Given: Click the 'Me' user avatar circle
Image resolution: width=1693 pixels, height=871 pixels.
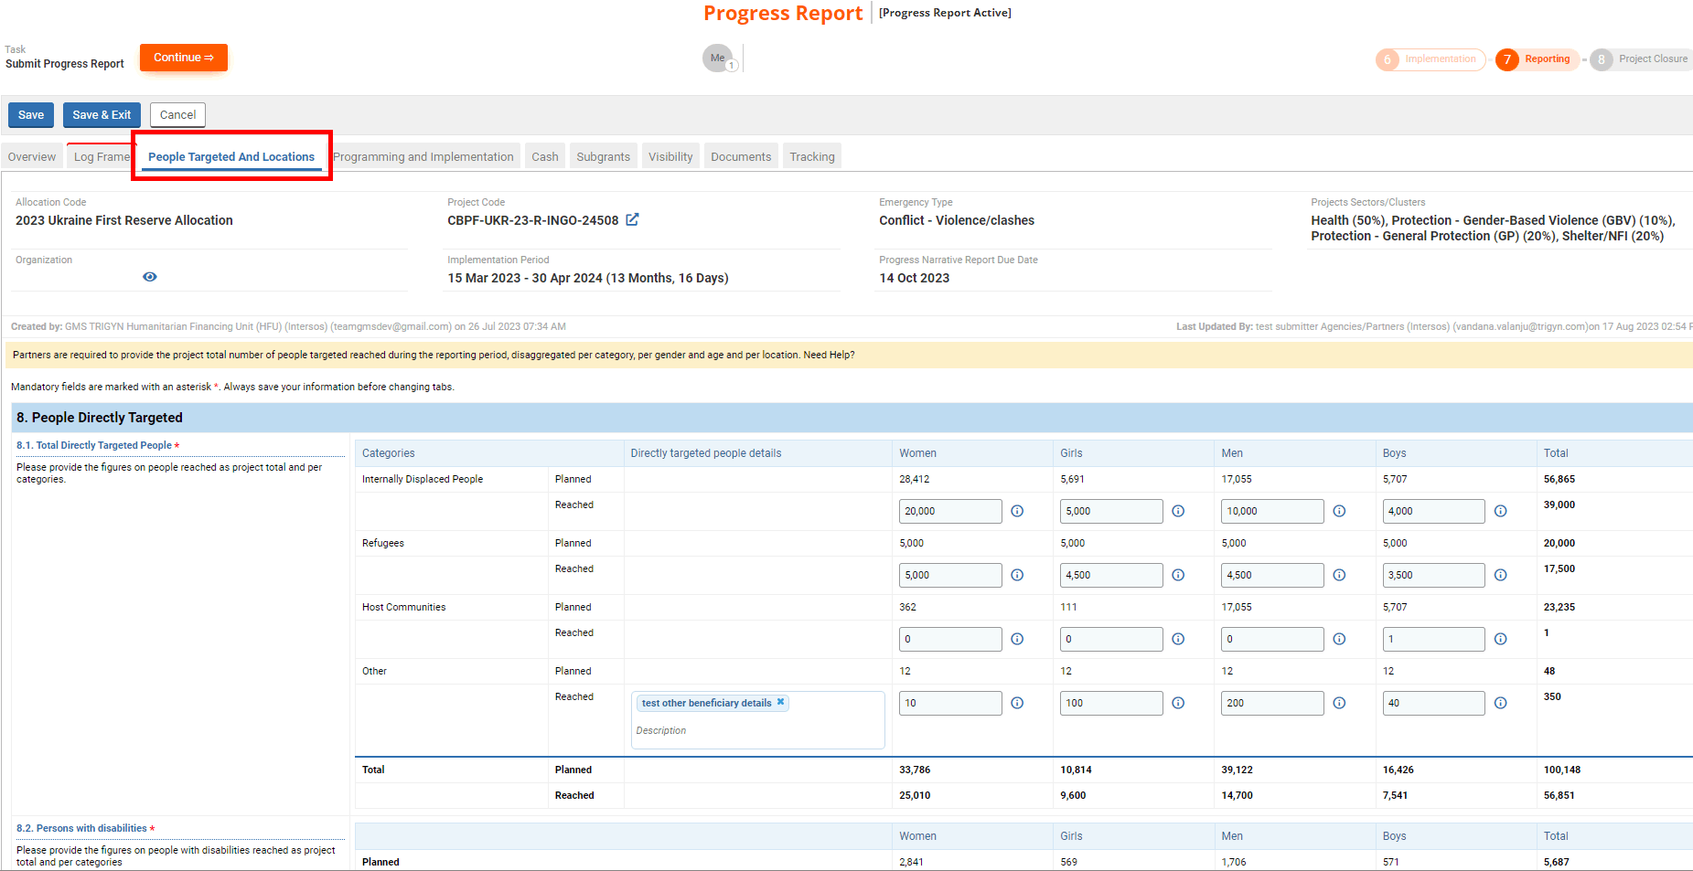Looking at the screenshot, I should (x=718, y=58).
